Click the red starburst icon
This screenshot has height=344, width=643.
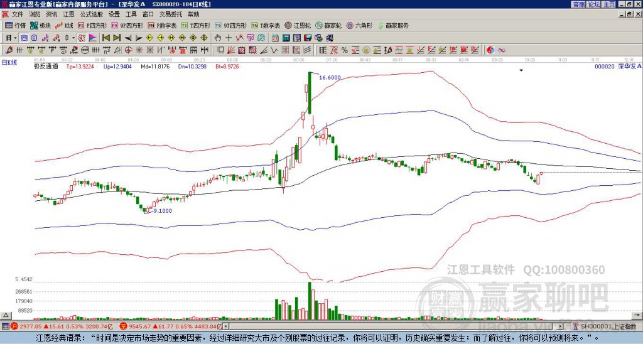pos(139,50)
